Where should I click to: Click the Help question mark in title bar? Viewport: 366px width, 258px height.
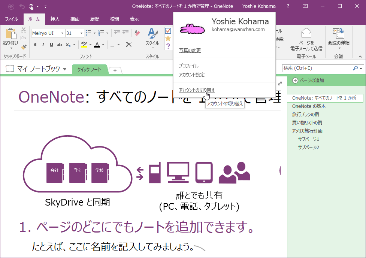click(x=288, y=6)
